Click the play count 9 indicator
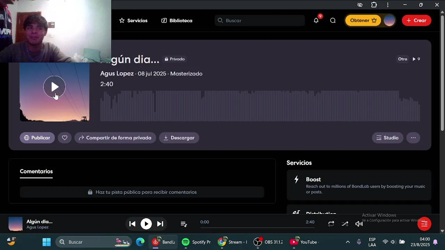 pyautogui.click(x=416, y=59)
